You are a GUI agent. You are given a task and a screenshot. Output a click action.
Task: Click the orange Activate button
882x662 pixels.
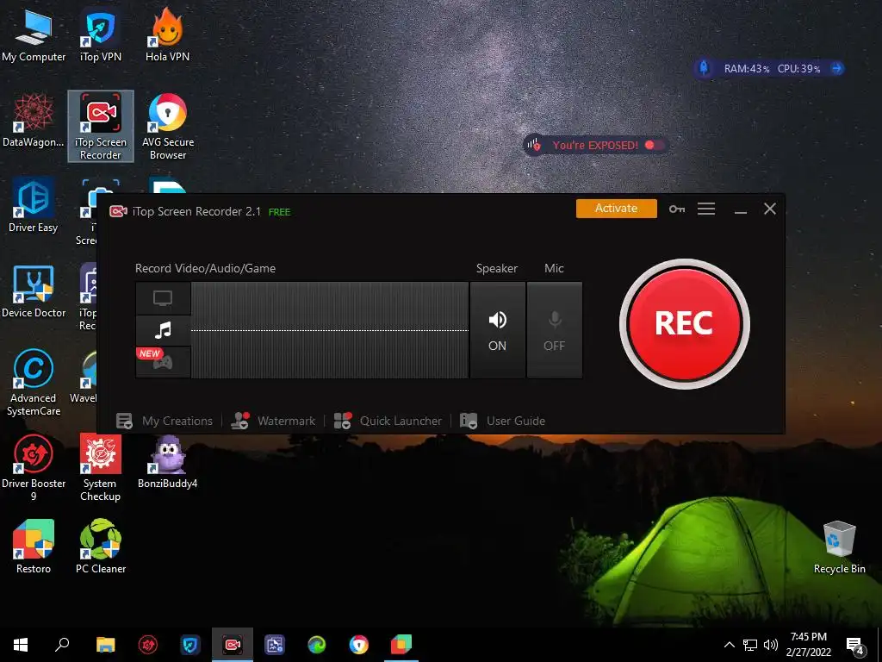click(x=617, y=209)
